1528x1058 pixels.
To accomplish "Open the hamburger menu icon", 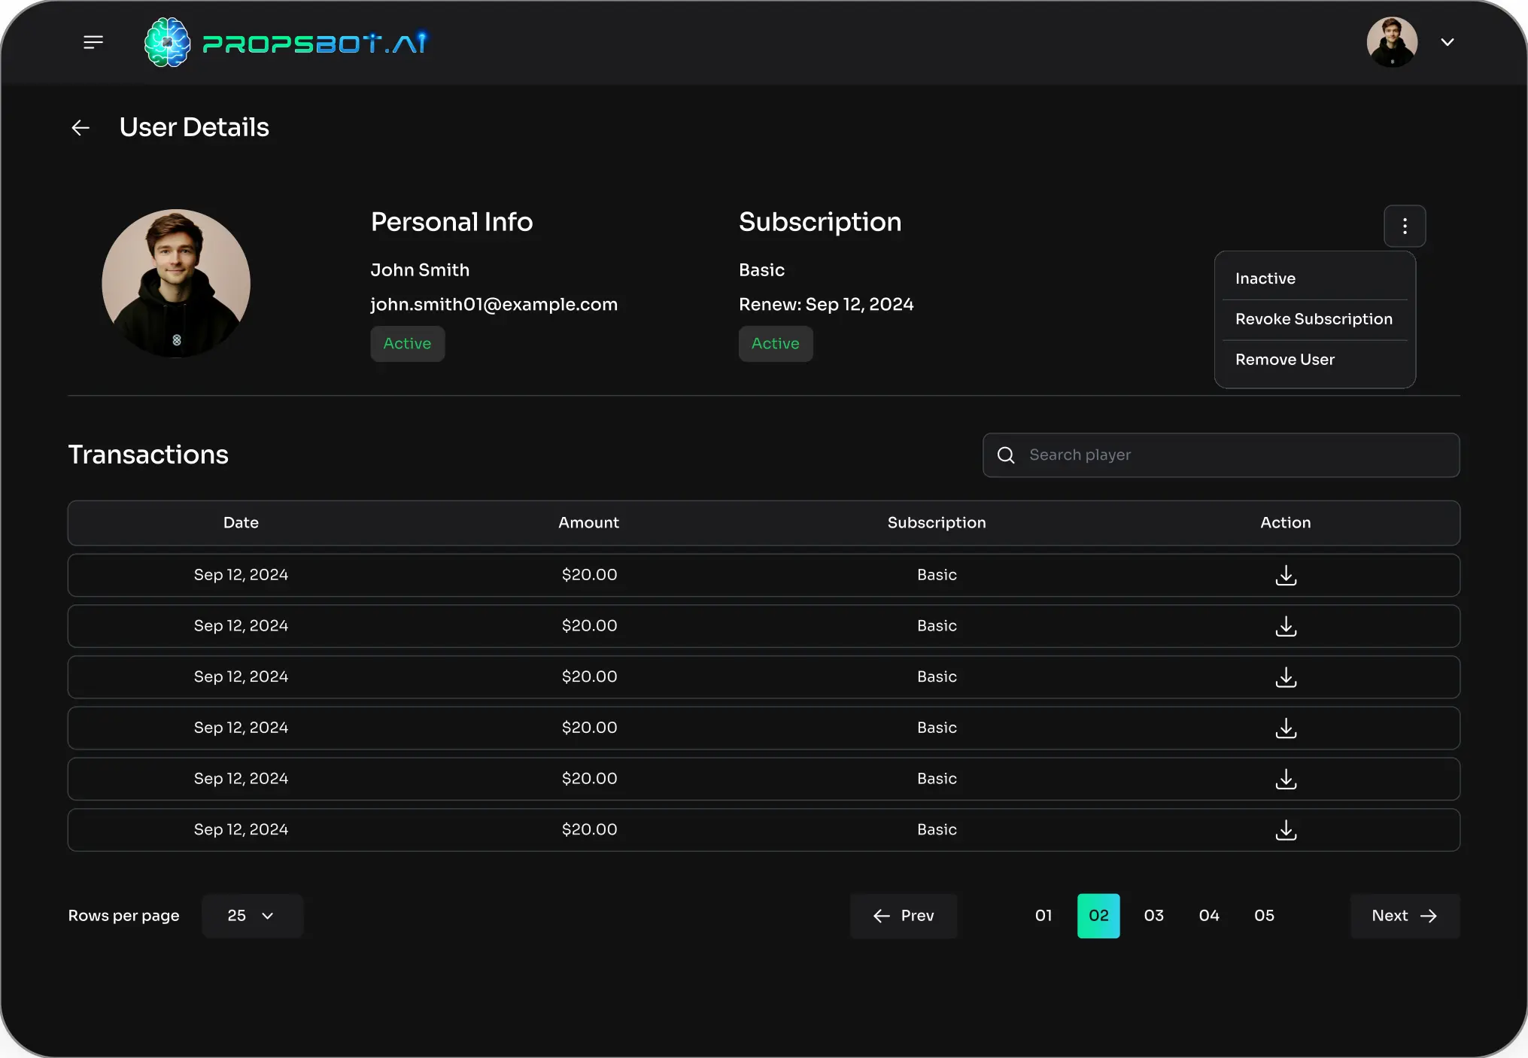I will (x=93, y=42).
